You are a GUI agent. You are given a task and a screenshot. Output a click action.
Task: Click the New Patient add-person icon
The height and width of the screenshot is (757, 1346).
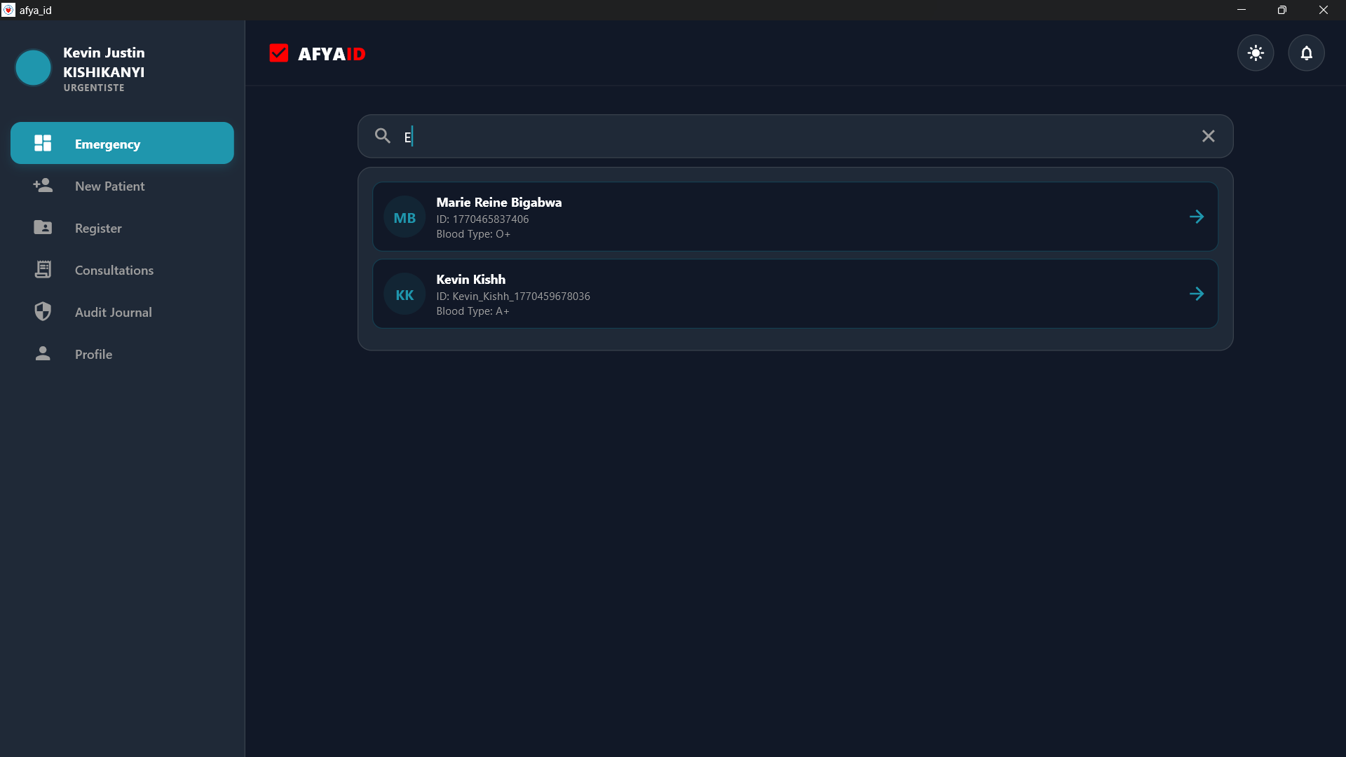pos(43,185)
